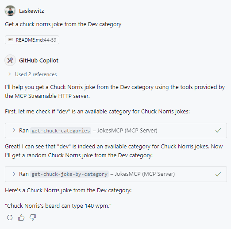The image size is (231, 229).
Task: Click the GitHub Copilot tools avatar icon
Action: pos(10,60)
